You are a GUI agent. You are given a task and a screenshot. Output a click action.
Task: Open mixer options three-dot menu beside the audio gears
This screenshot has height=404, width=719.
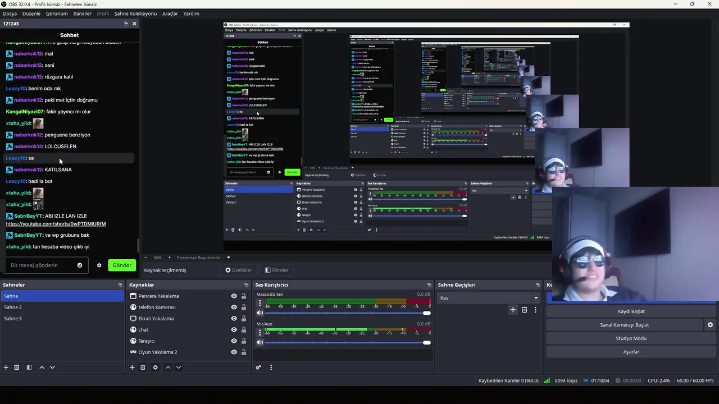271,368
